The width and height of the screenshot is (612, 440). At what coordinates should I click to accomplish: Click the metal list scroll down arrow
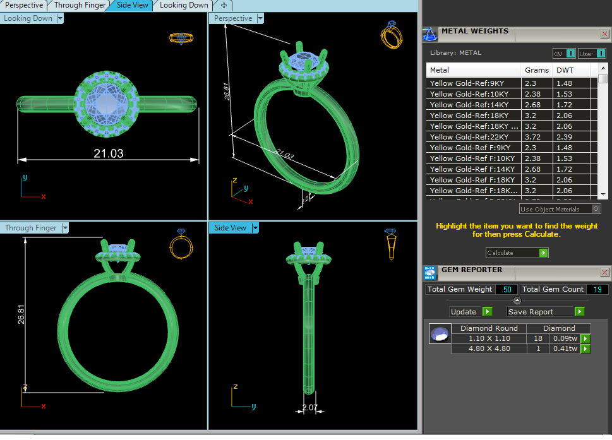click(x=603, y=194)
